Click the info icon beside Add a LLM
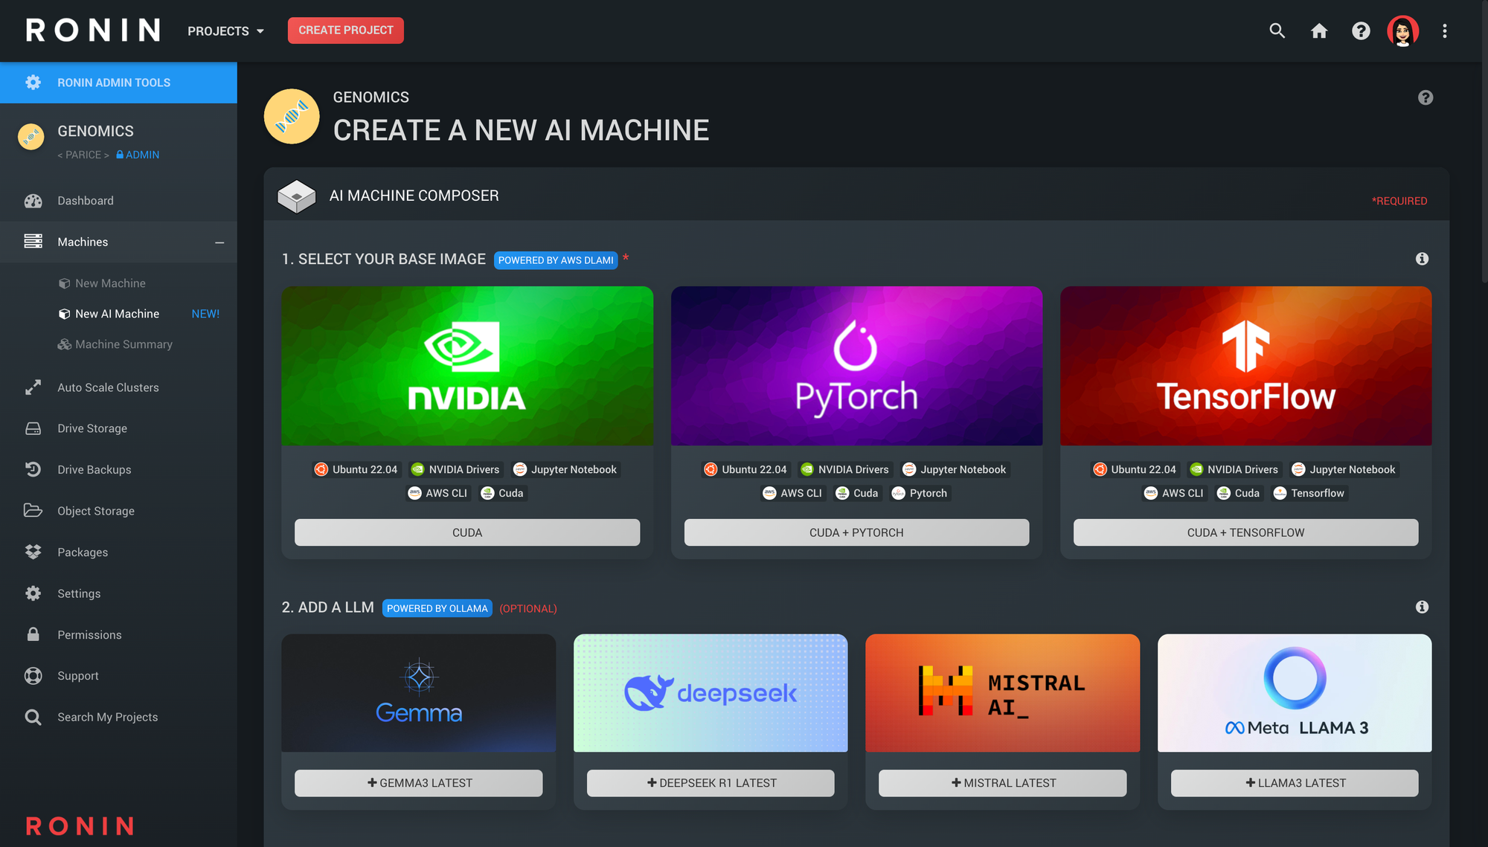This screenshot has width=1488, height=847. tap(1422, 608)
